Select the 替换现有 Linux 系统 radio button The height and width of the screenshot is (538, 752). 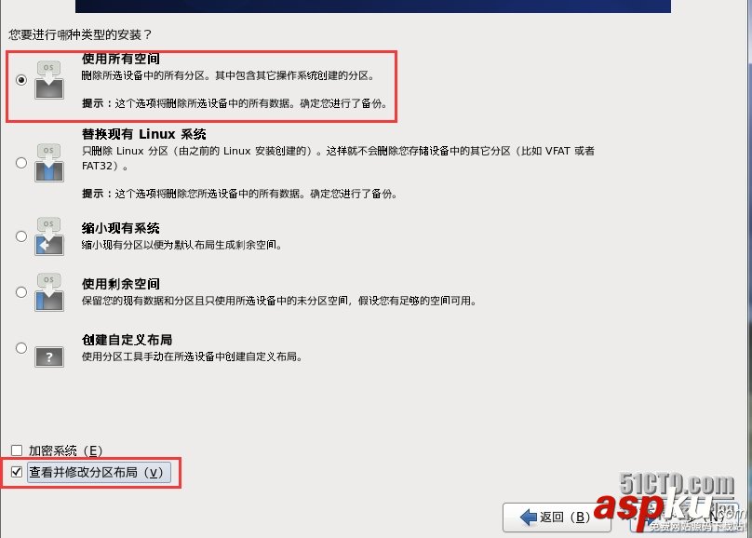[21, 163]
